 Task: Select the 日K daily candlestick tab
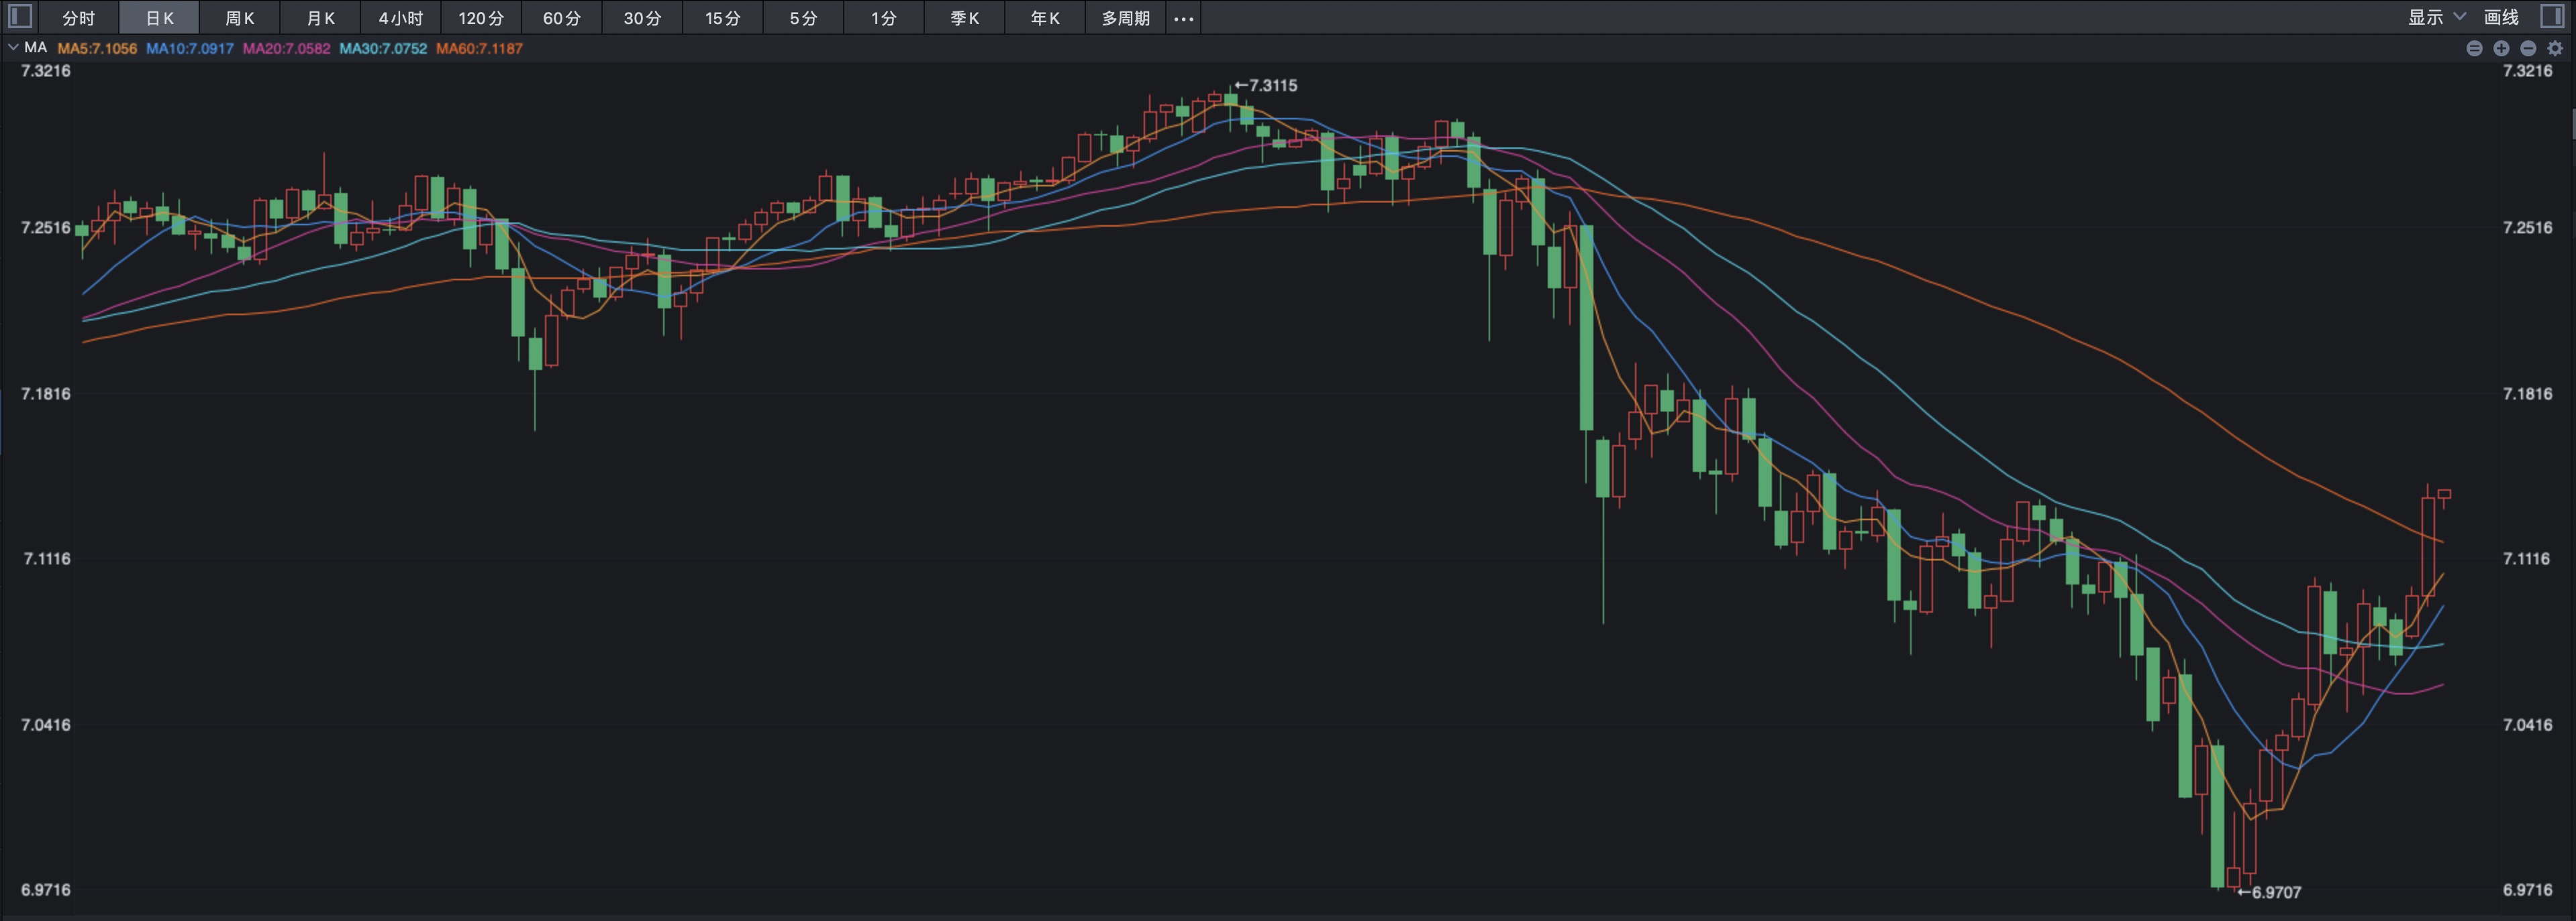(x=159, y=18)
